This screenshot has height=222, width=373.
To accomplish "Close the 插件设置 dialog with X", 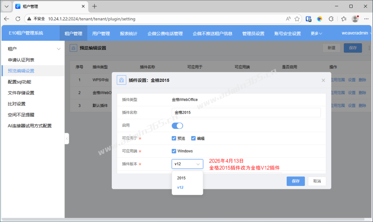I will (323, 80).
